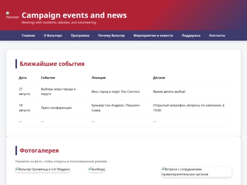Click the Нажмите на фото hint text
Viewport: 247px width, 185px height.
[61, 161]
